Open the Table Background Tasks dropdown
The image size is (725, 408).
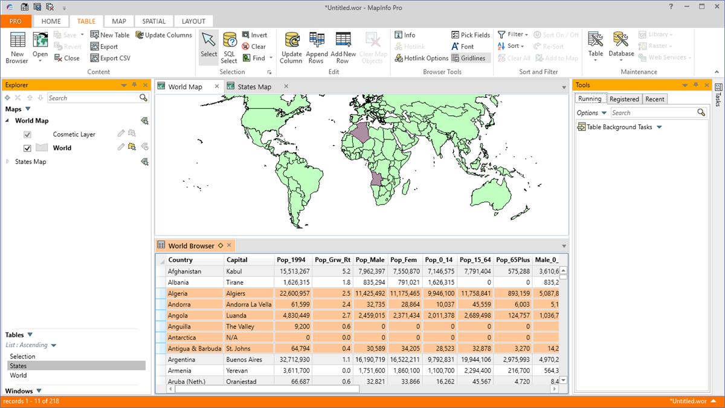click(659, 127)
